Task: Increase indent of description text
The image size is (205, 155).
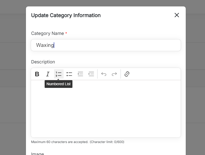Action: tap(91, 74)
